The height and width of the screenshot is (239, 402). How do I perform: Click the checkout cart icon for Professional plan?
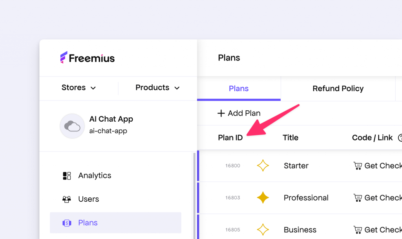coord(358,198)
